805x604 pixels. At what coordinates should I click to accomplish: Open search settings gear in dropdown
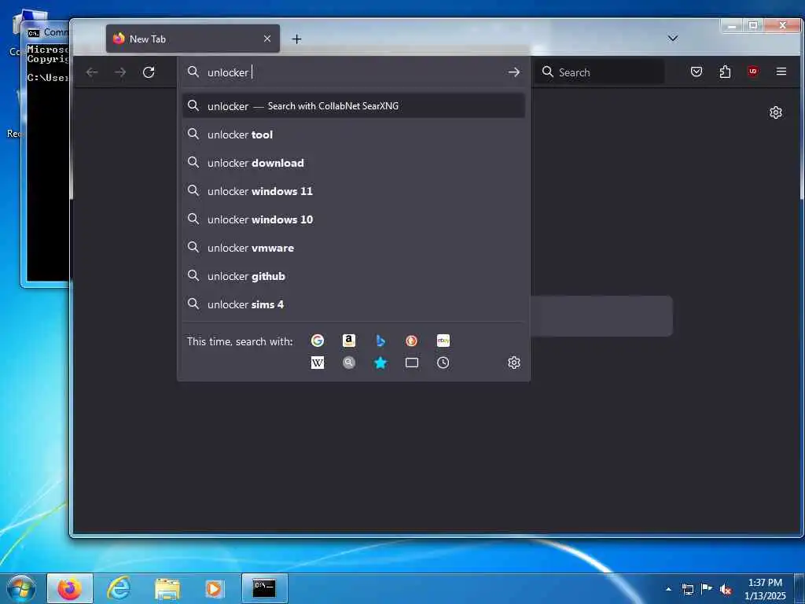(x=514, y=363)
